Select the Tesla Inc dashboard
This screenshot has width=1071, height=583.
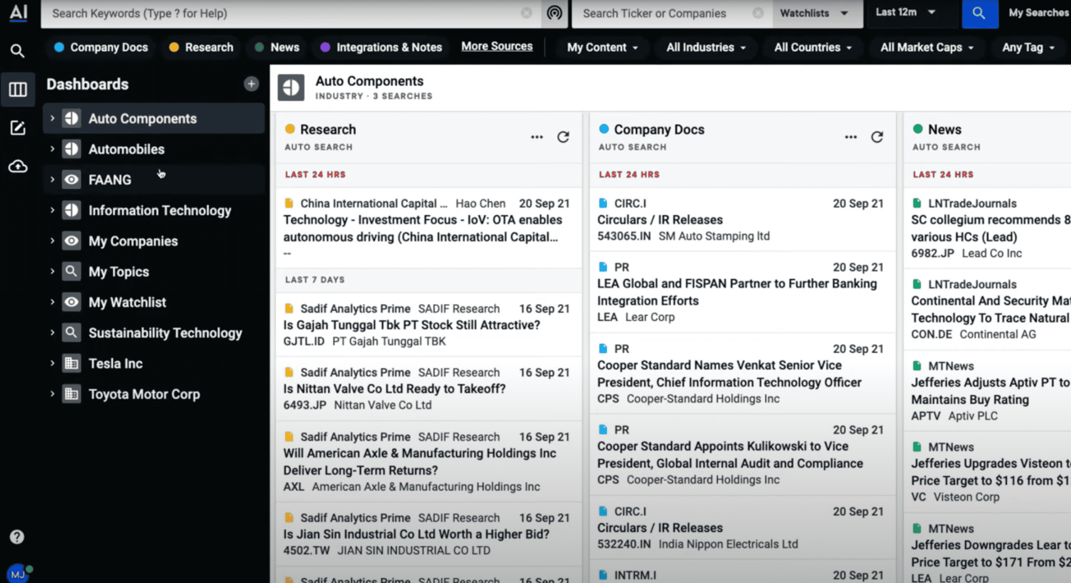click(154, 363)
